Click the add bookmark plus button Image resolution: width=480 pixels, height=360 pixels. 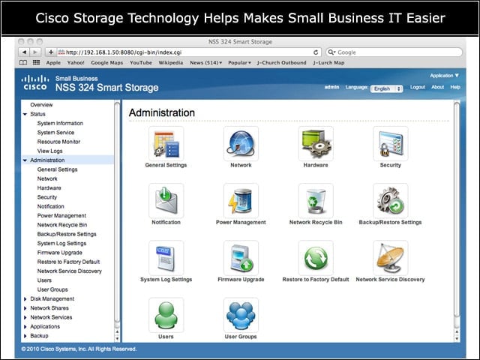tap(51, 52)
